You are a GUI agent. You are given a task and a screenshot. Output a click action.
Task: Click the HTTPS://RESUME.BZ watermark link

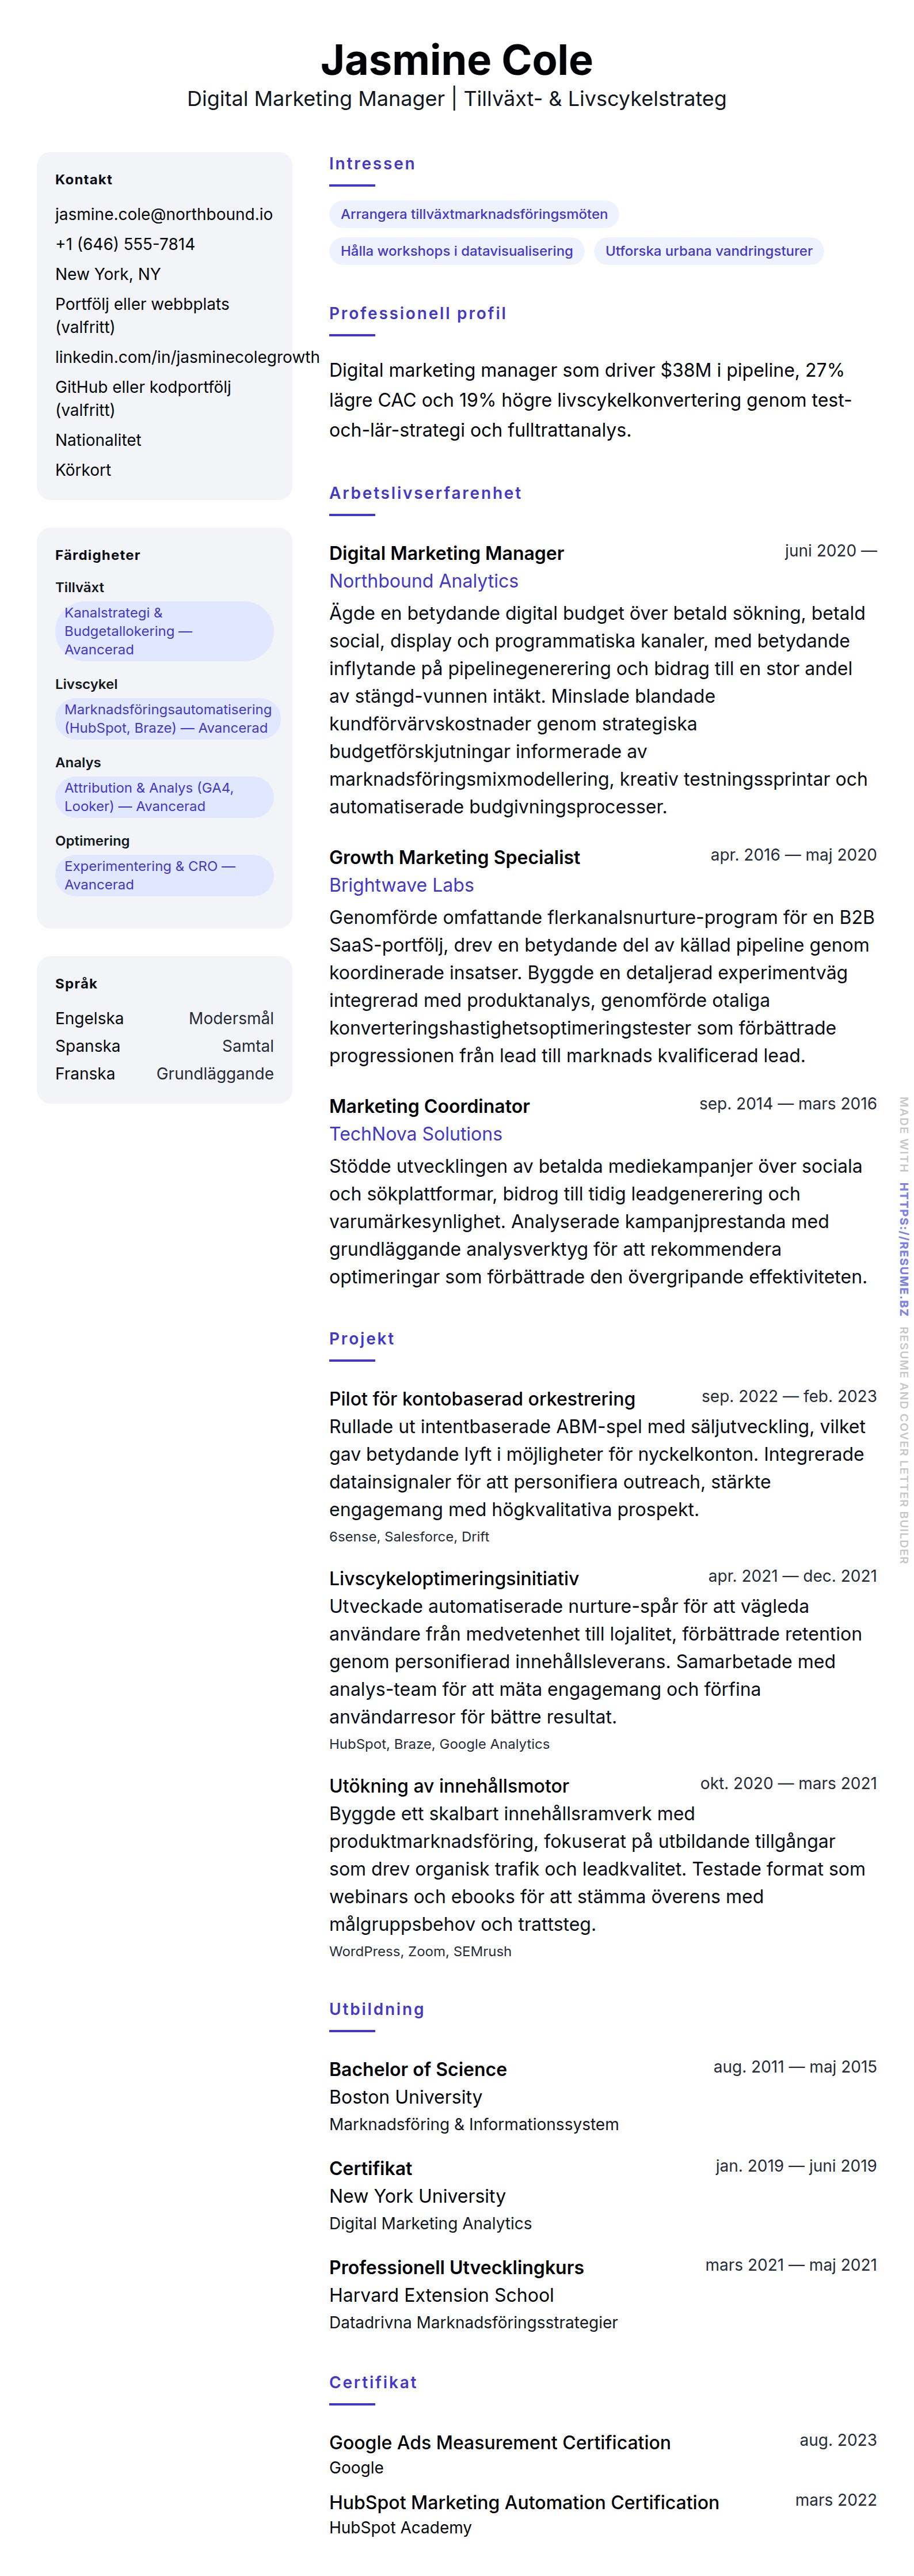click(x=903, y=1249)
